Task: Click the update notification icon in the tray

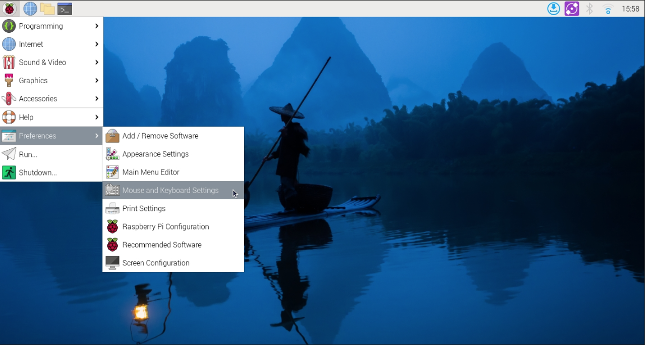Action: [x=553, y=9]
